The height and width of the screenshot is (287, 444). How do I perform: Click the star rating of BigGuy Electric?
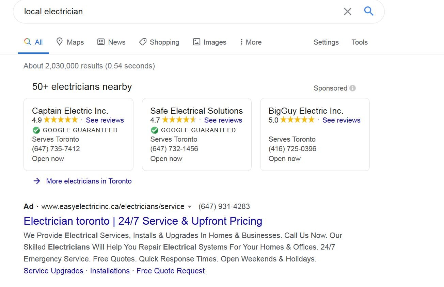point(297,120)
